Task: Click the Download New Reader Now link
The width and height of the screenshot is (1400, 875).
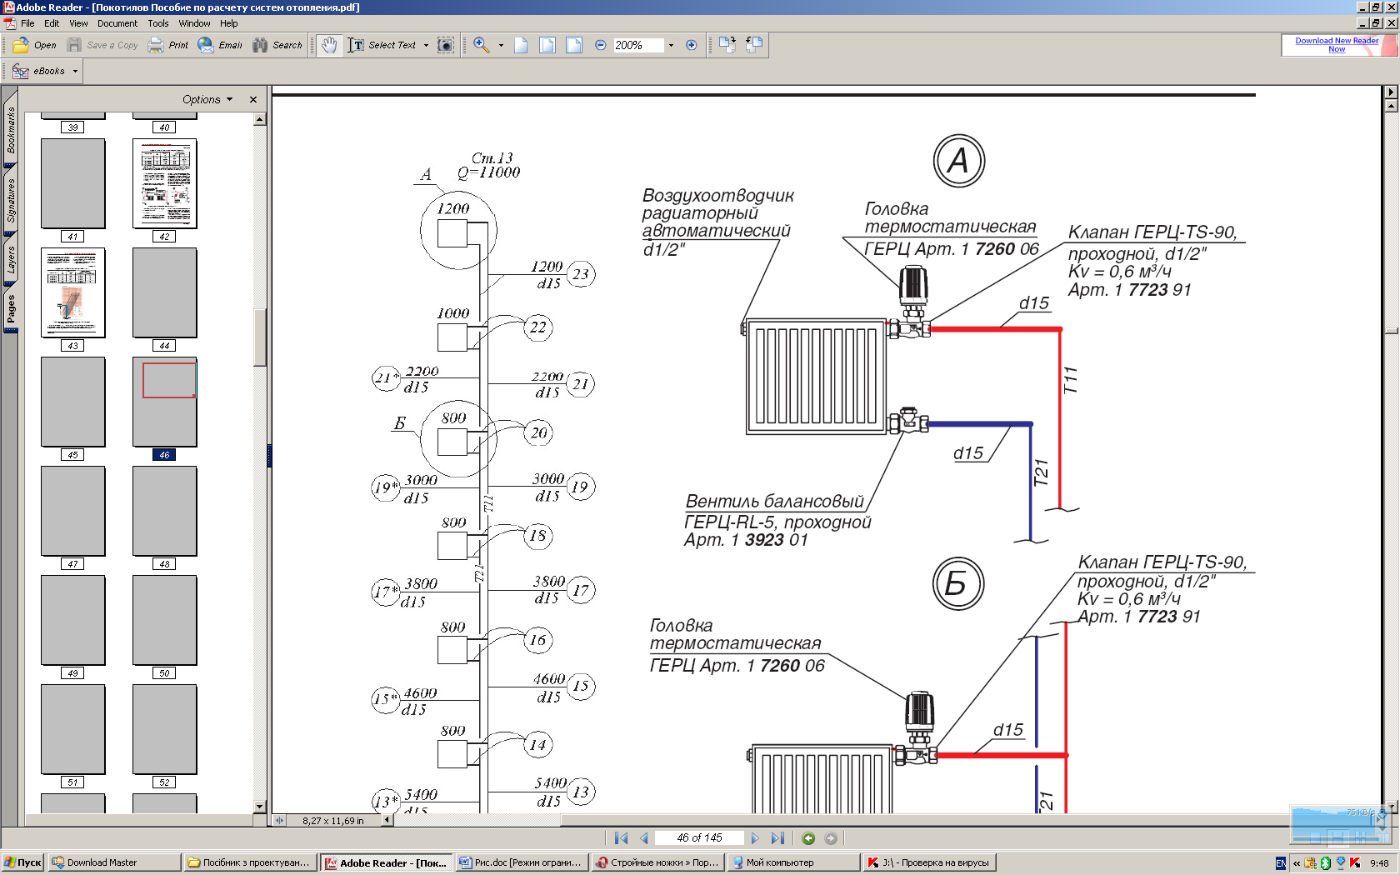Action: (1337, 45)
